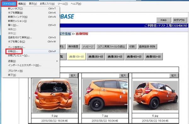Open the 表示(V) menu
Screen dimensions: 189x124
point(33,4)
